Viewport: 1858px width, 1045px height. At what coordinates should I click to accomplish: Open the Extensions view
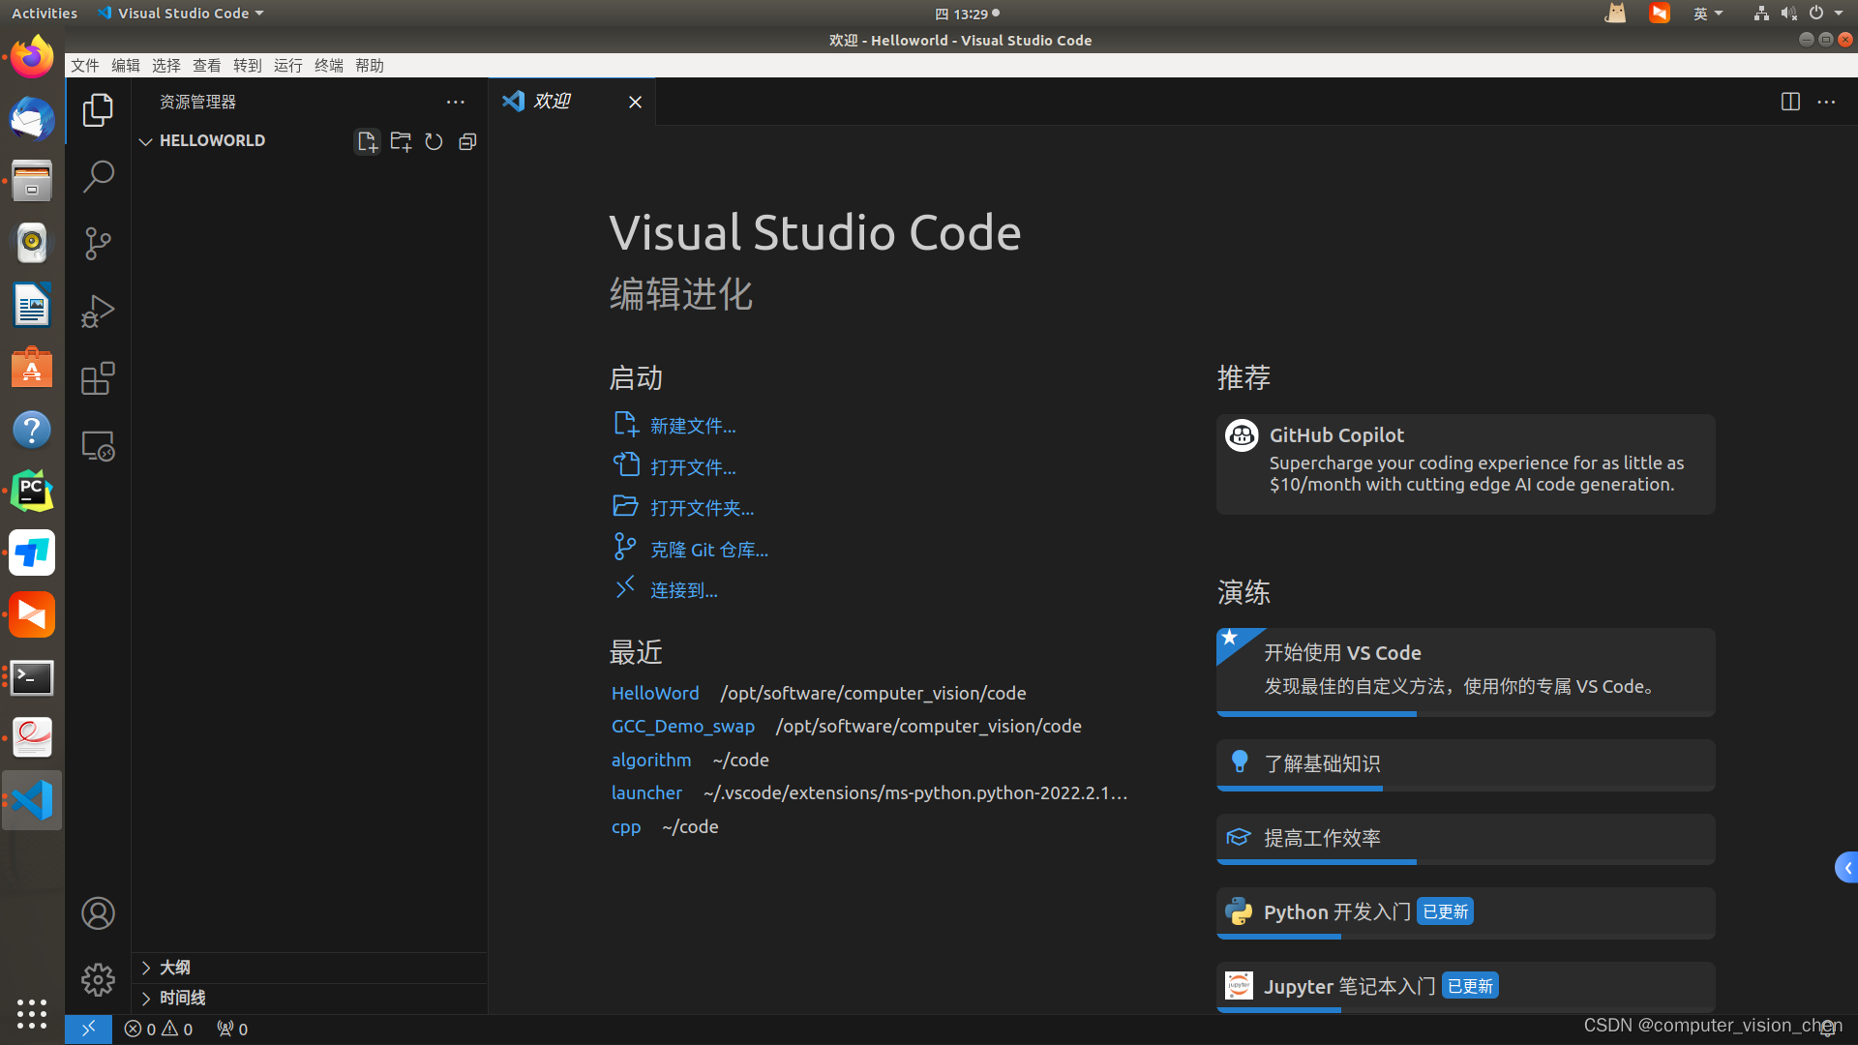(x=98, y=378)
